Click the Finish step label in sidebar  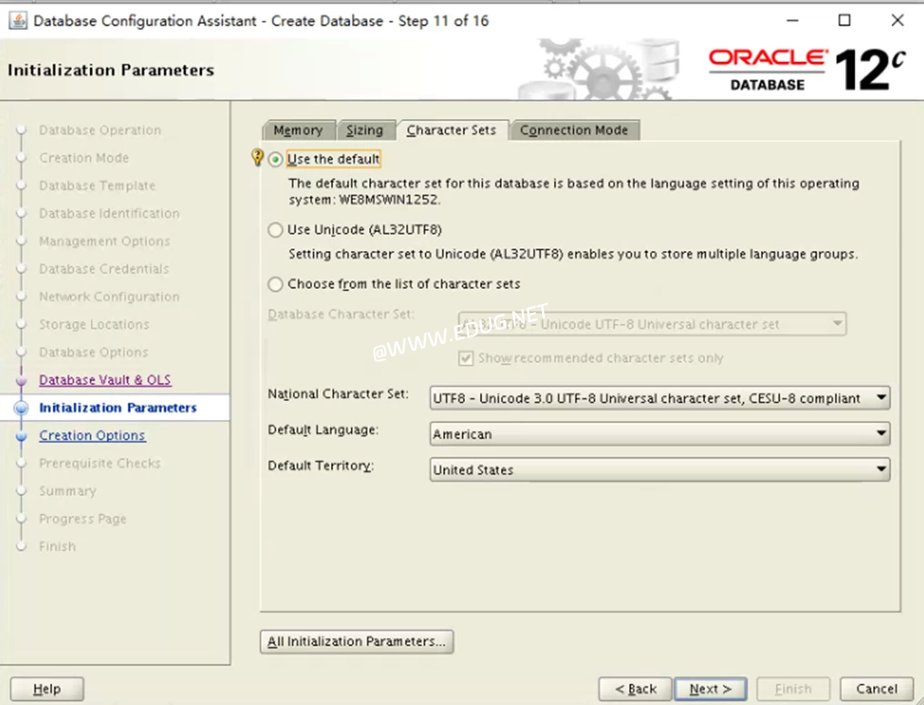tap(57, 547)
